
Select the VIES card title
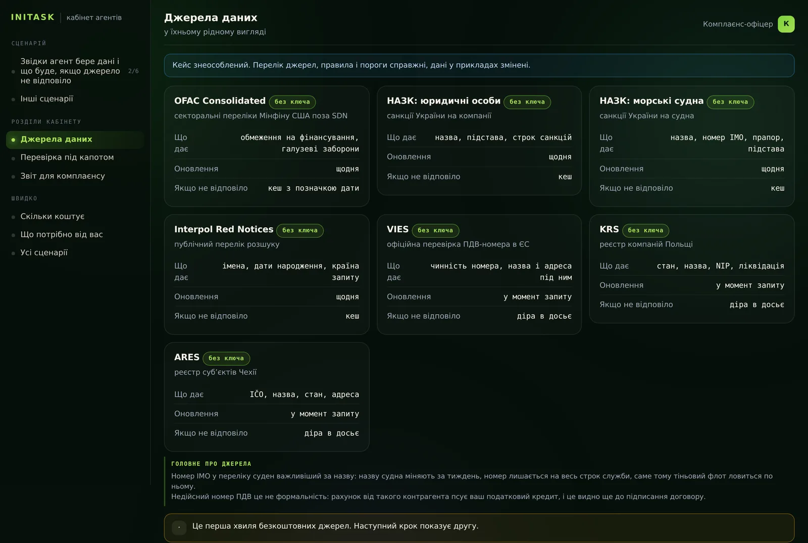tap(397, 229)
